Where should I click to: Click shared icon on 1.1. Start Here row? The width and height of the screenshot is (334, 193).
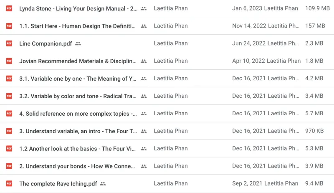144,26
